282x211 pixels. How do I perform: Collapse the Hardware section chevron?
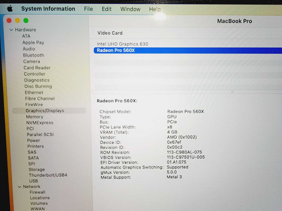pyautogui.click(x=11, y=30)
